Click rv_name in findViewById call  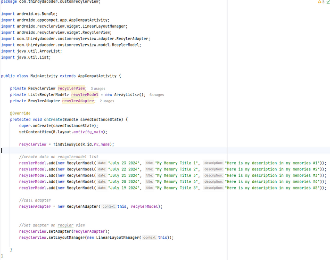(102, 144)
